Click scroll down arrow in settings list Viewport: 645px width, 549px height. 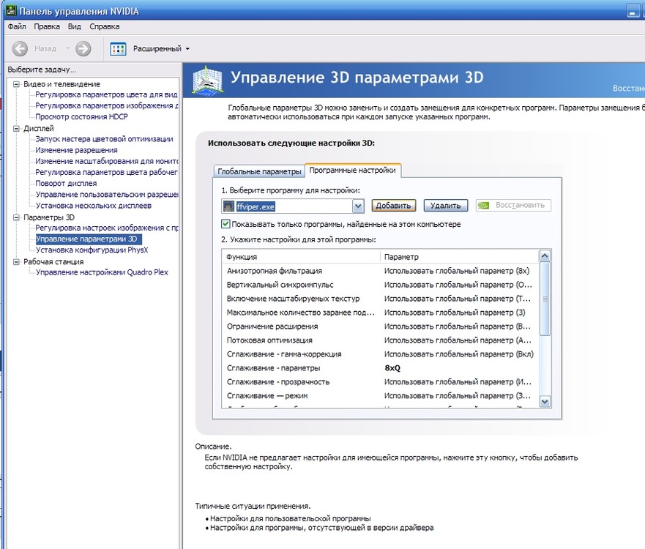(545, 402)
